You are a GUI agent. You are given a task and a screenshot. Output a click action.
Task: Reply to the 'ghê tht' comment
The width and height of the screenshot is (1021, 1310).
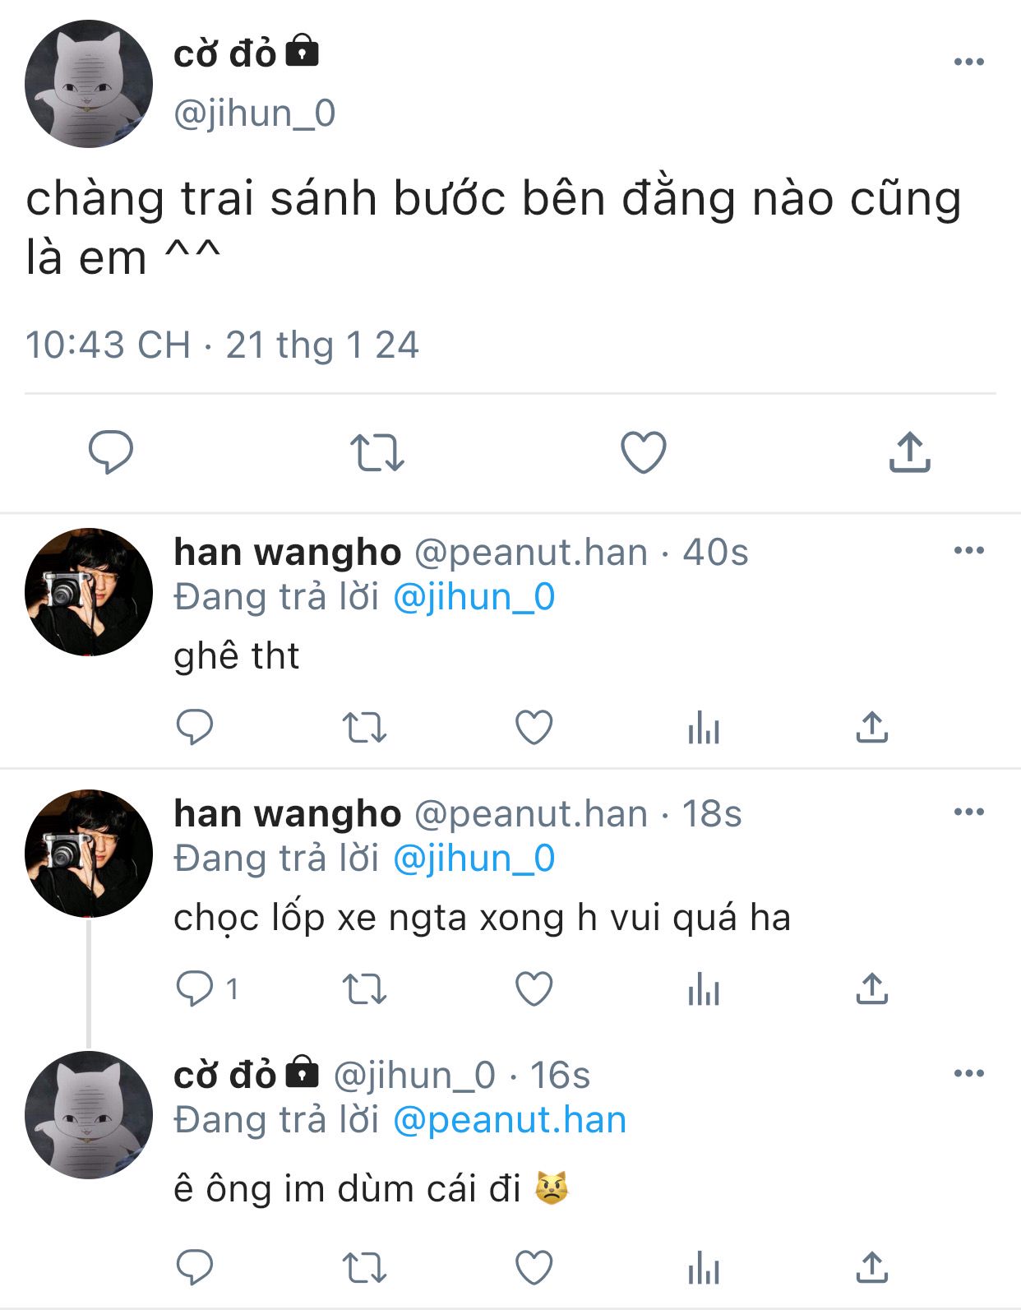(x=195, y=727)
